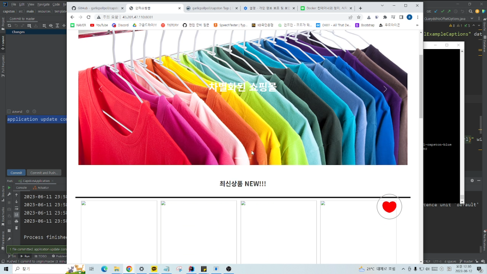Open the Bootstrap bookmark

pyautogui.click(x=365, y=25)
